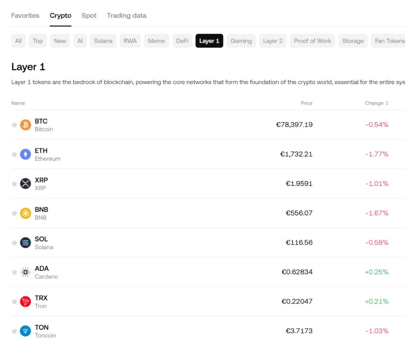Click the Bitcoin BTC coin icon
Screen dimensions: 416x355
(x=25, y=125)
